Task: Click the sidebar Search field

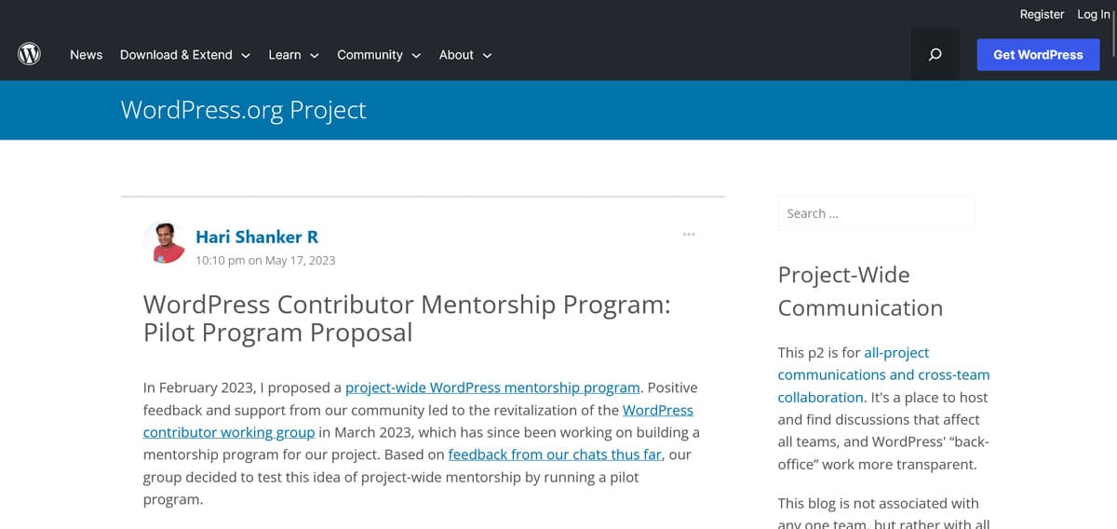Action: coord(876,213)
